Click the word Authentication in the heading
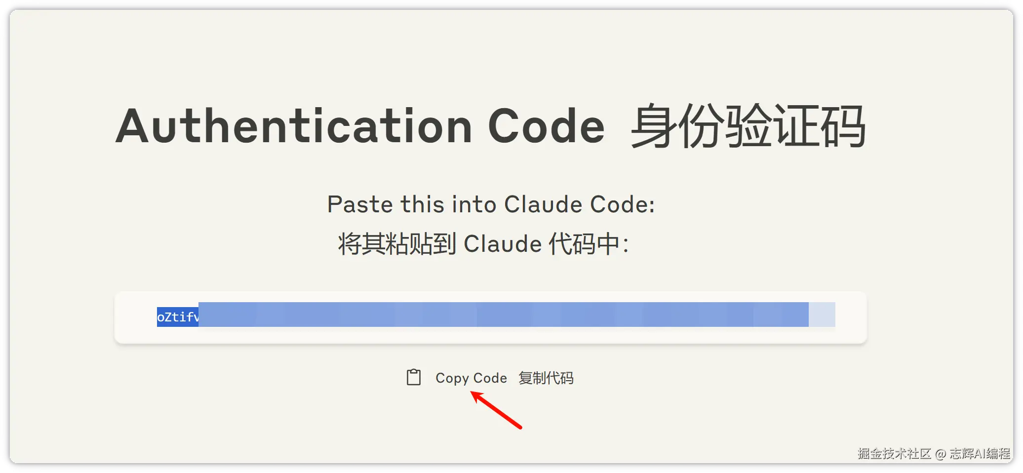The width and height of the screenshot is (1023, 473). (x=294, y=126)
